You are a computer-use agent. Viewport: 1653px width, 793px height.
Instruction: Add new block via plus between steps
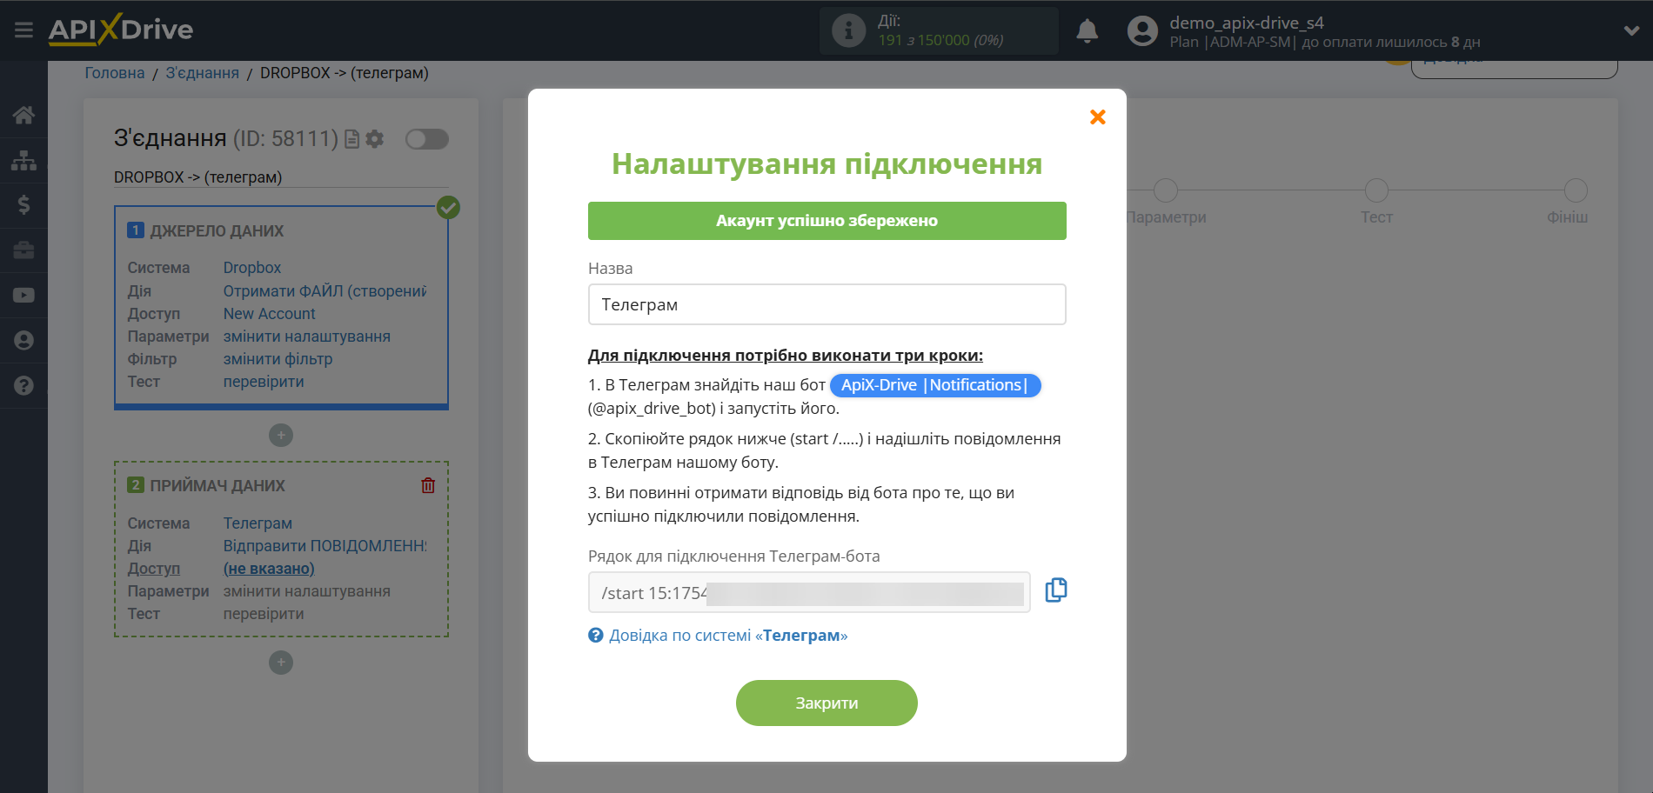[280, 435]
